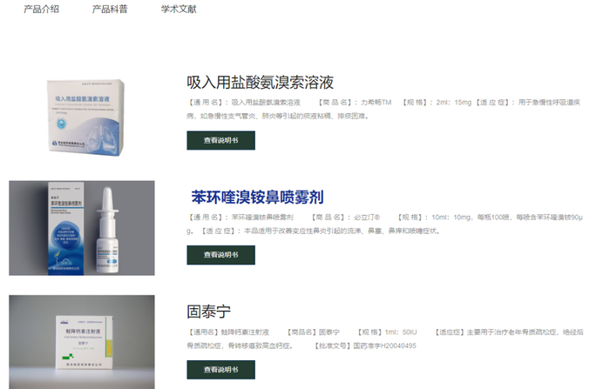The image size is (610, 389).
Task: Open the 苯环喹溴铵鼻喷雾剂 title link
Action: (x=257, y=197)
